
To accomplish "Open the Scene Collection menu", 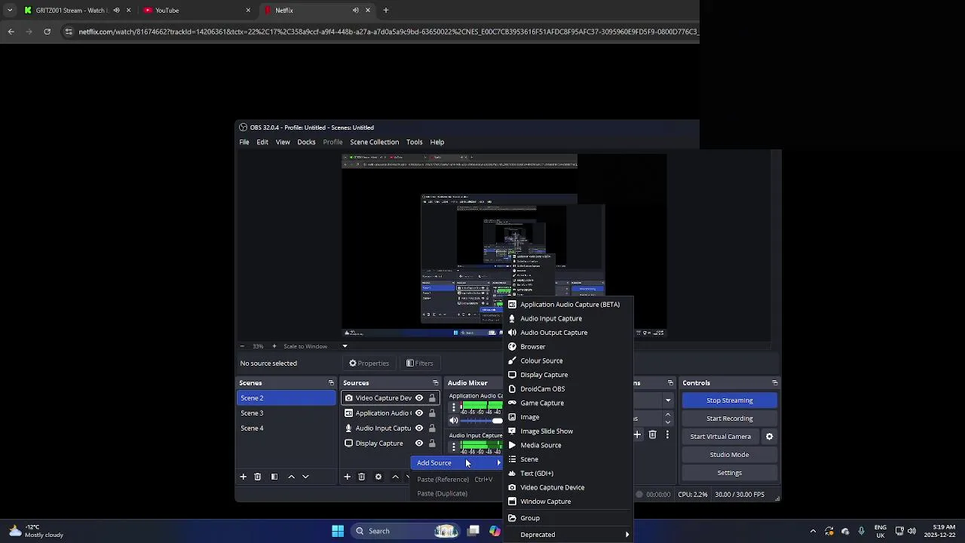I will [374, 142].
